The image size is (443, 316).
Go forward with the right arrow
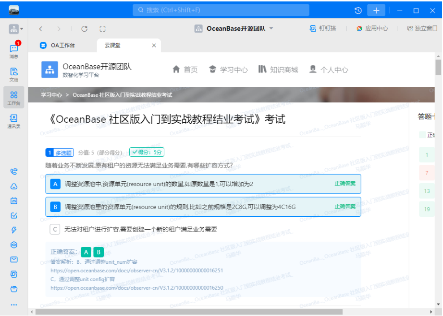click(x=59, y=29)
